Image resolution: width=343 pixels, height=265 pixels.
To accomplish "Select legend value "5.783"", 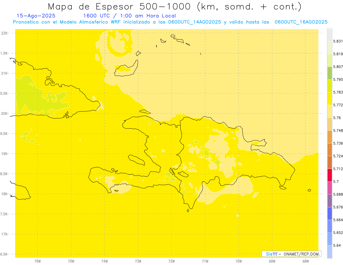I will point(338,92).
